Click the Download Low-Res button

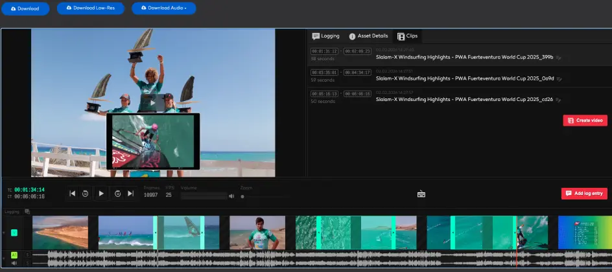[x=91, y=8]
